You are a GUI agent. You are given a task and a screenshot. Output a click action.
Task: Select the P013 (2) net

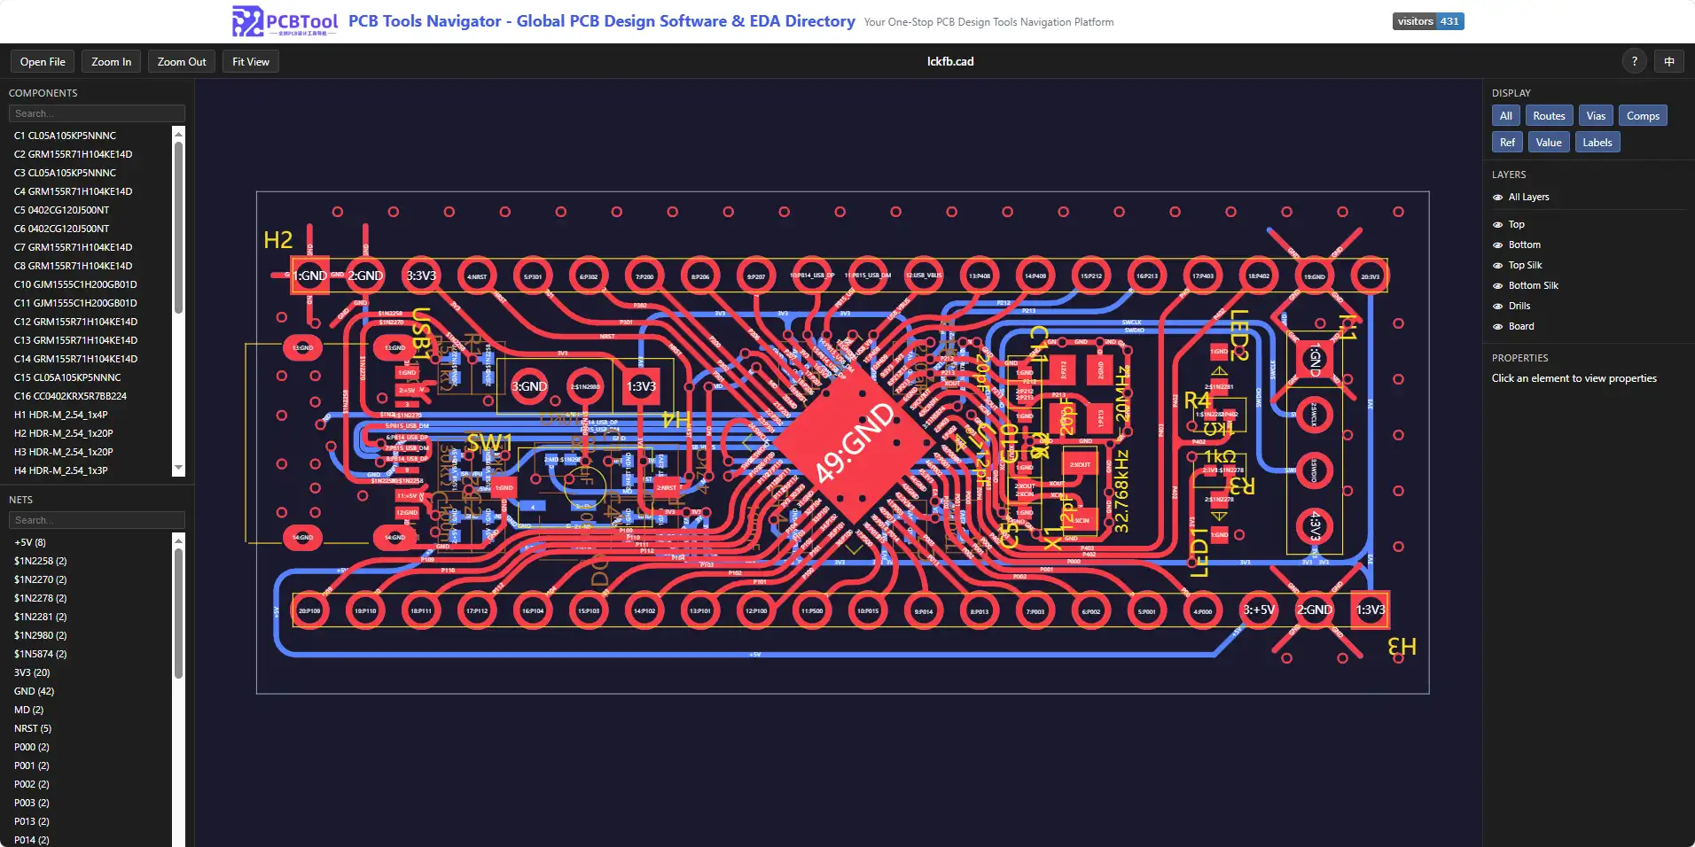pos(31,821)
